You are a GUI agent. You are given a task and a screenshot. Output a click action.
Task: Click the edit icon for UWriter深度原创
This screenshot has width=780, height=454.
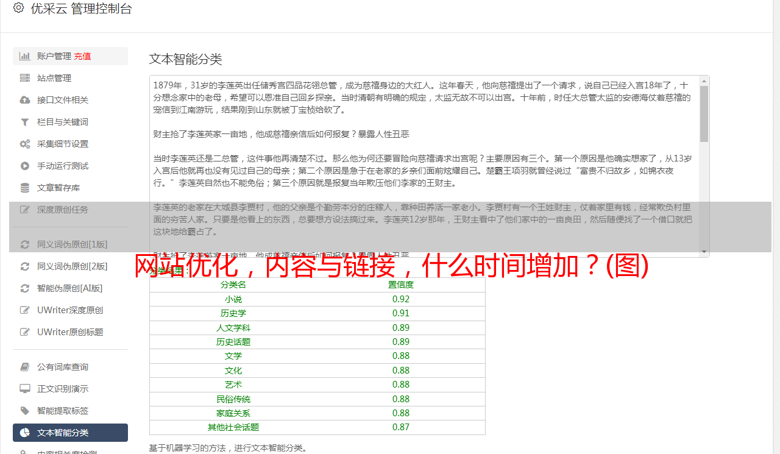(25, 310)
